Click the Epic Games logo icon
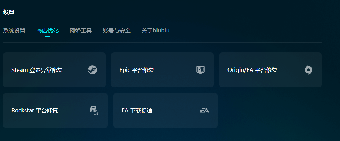The height and width of the screenshot is (141, 340). coord(200,70)
